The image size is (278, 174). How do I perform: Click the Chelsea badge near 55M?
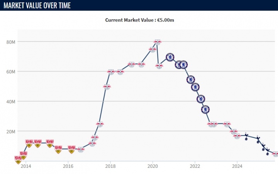pos(191,80)
